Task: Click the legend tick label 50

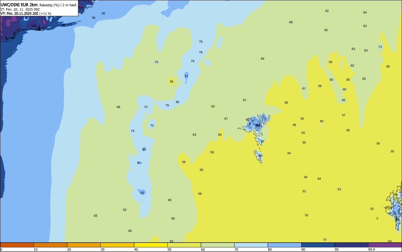Action: 169,249
